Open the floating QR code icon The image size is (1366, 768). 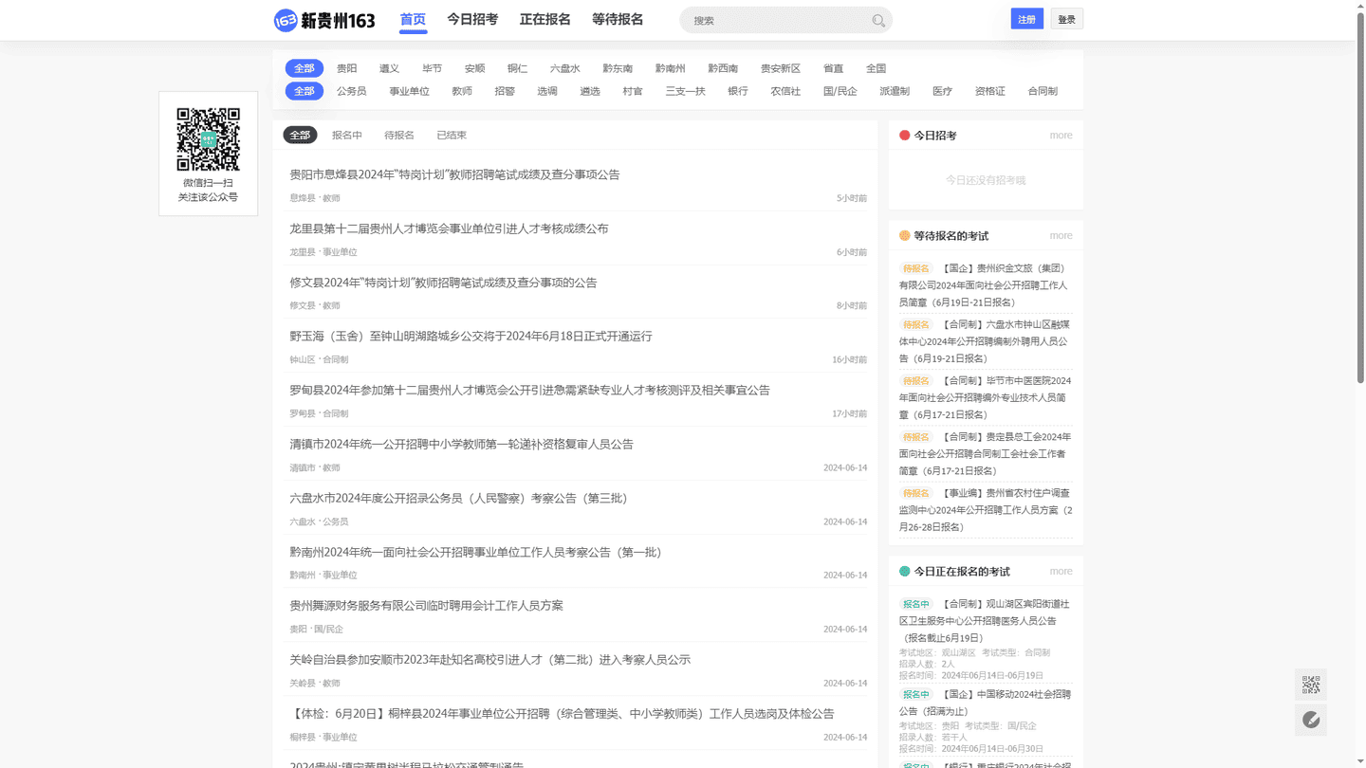[1311, 685]
